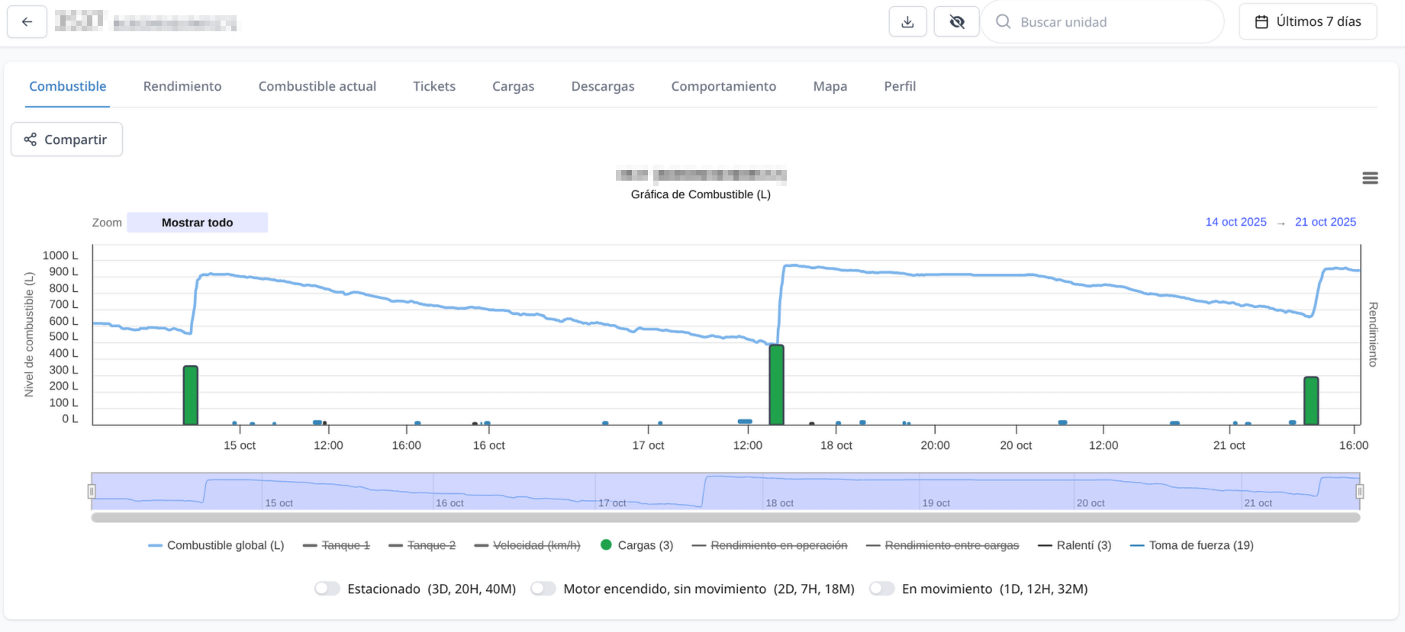
Task: Click the left handle of range navigator
Action: coord(92,492)
